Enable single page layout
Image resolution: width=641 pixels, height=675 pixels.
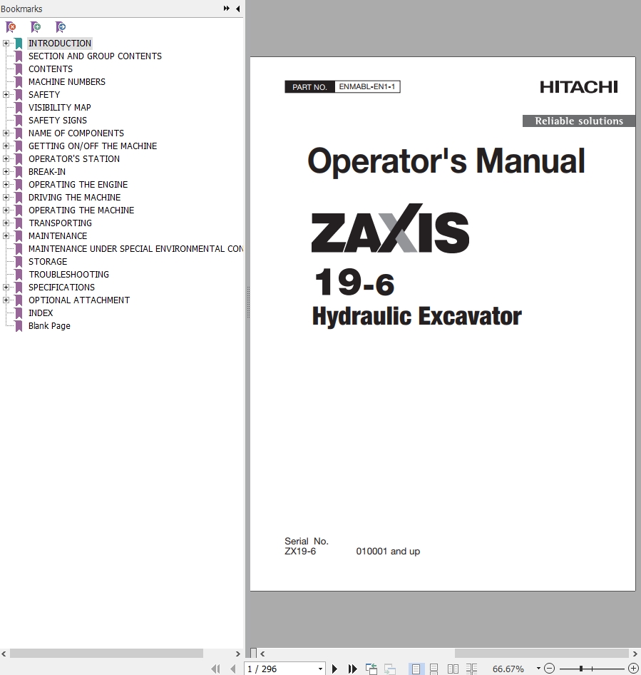pos(416,669)
